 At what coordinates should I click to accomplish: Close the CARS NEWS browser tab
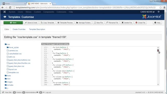[50, 4]
